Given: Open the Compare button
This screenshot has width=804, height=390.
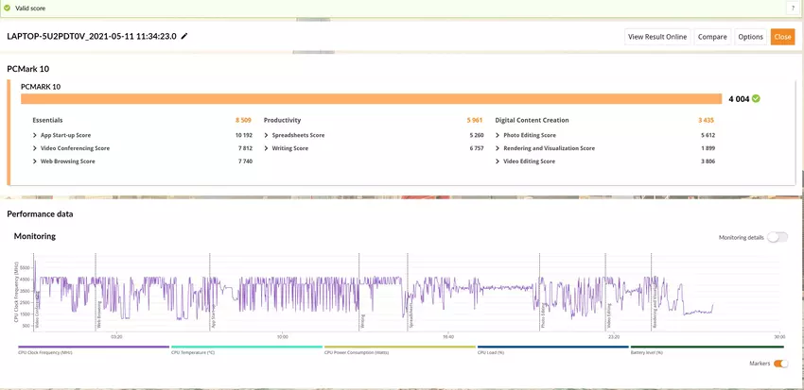Looking at the screenshot, I should click(x=712, y=37).
